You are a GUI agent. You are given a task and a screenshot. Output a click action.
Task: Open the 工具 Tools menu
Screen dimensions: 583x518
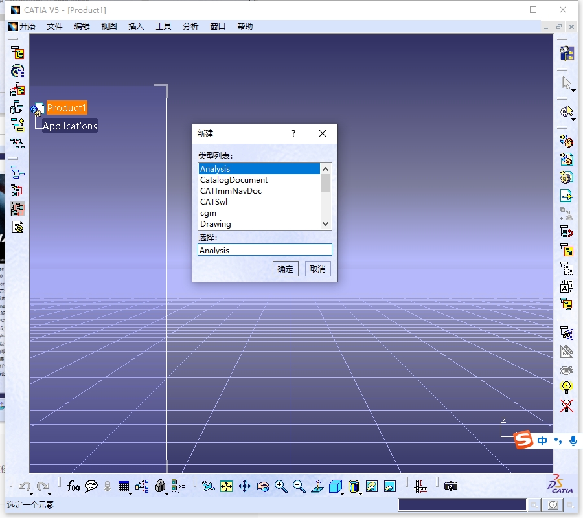coord(163,27)
